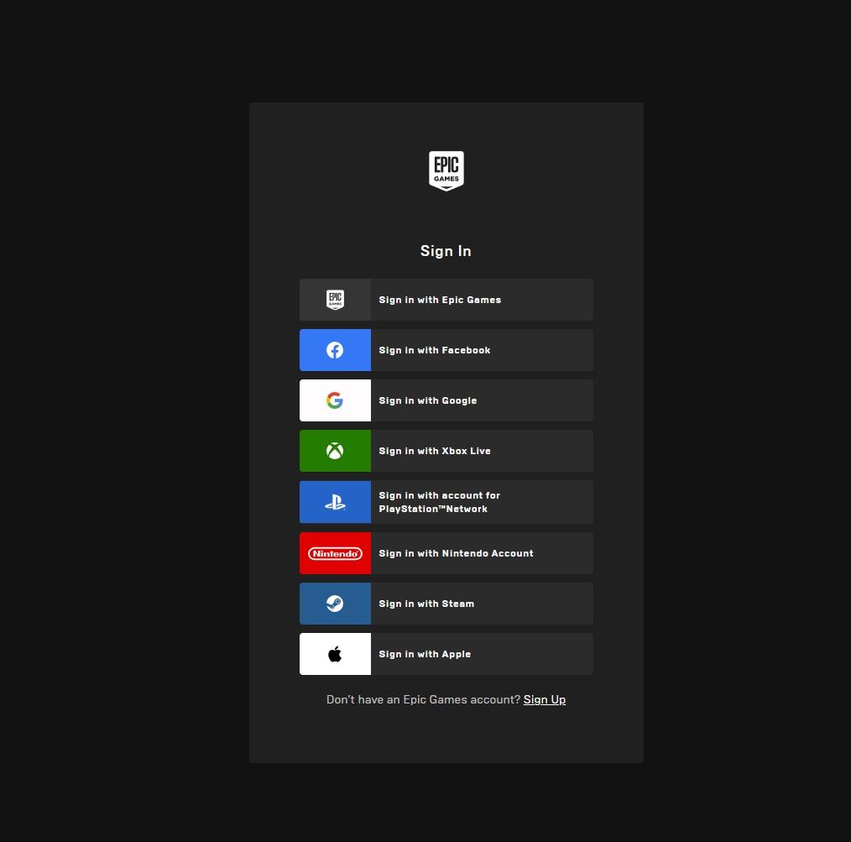Sign in with Google

(446, 400)
